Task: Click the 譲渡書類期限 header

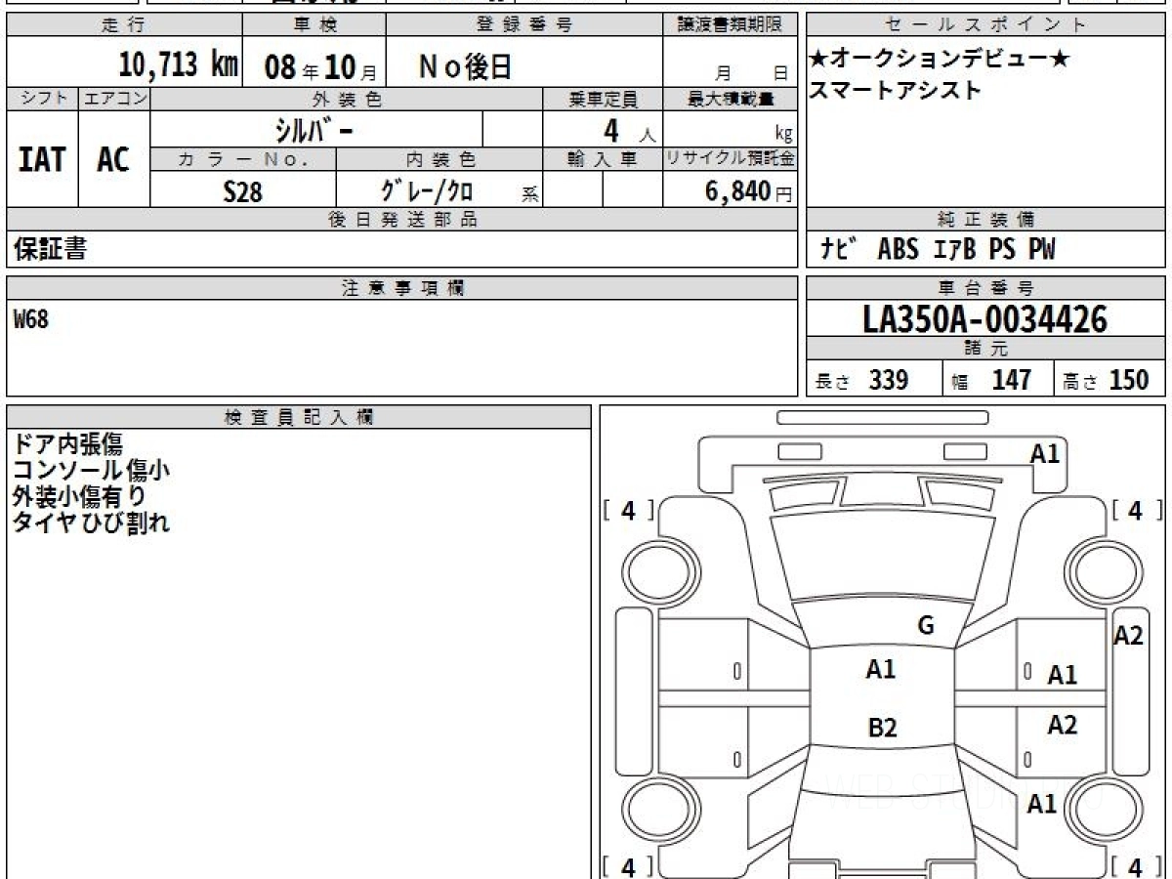Action: click(730, 24)
